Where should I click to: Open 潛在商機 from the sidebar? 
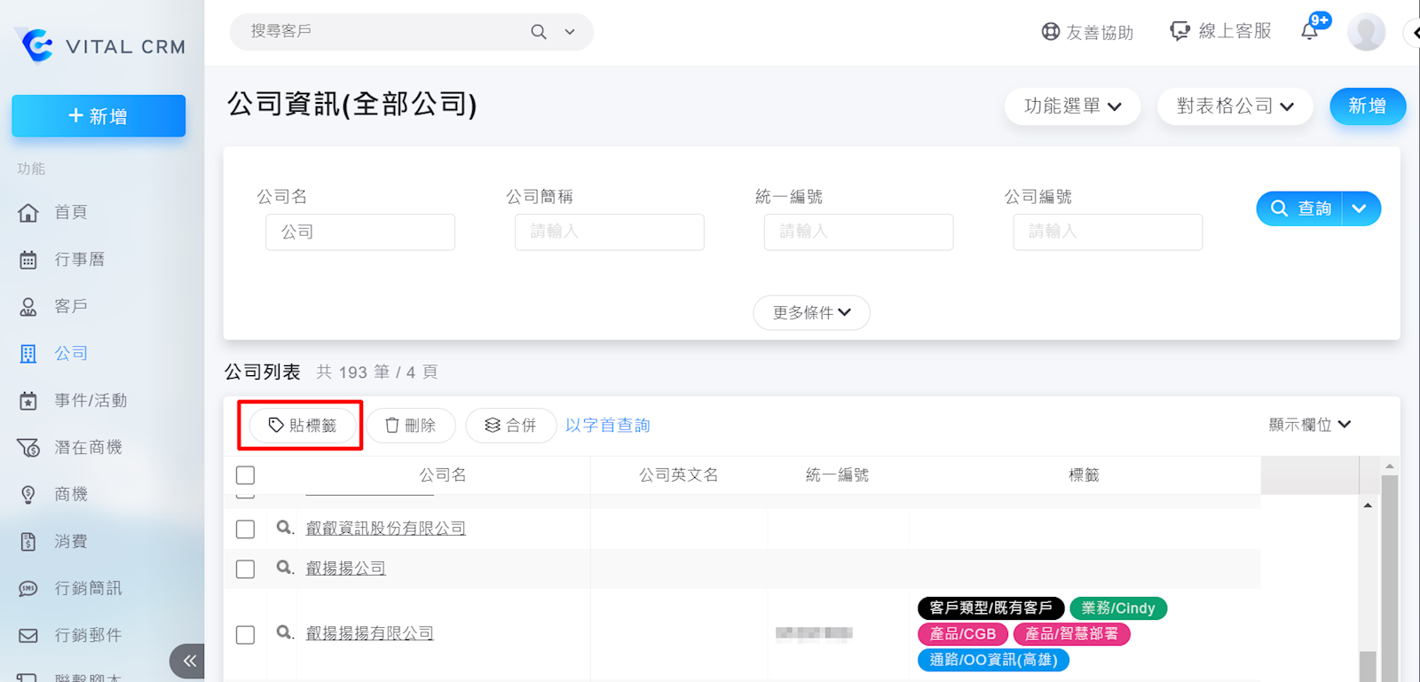coord(88,448)
